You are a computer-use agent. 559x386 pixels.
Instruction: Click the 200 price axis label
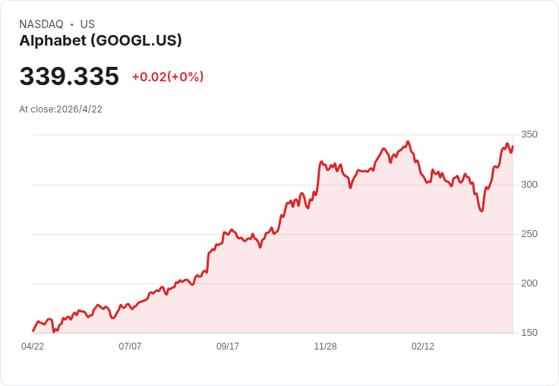[x=529, y=283]
